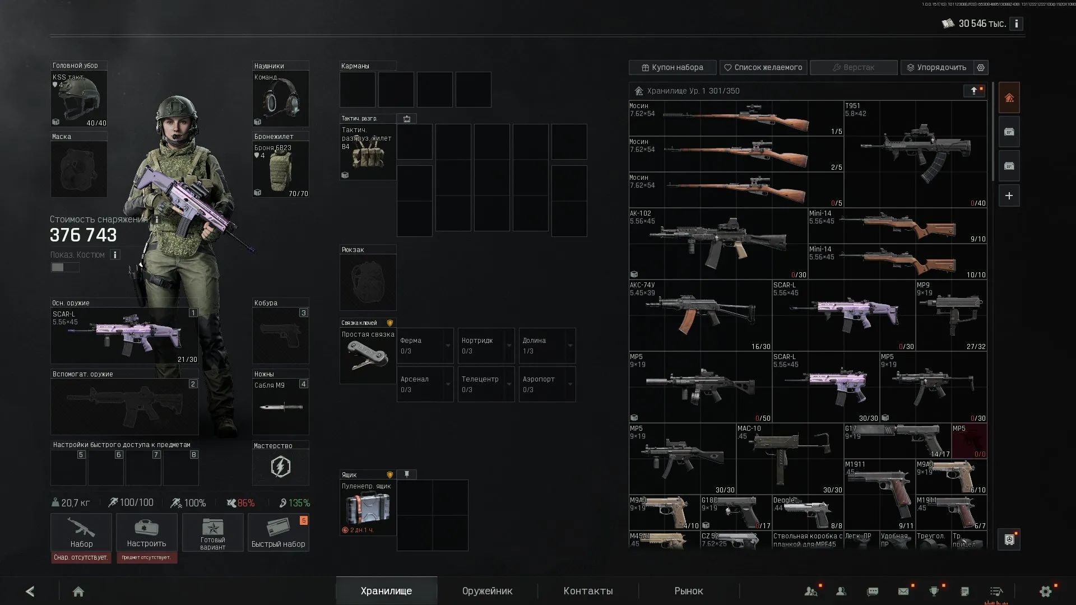Select the AK-102 rifle in storage
Screen dimensions: 1076x605
click(x=718, y=244)
